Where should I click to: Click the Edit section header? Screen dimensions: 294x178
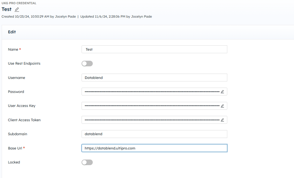point(12,32)
